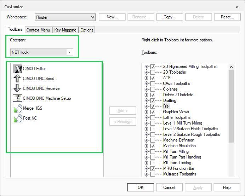Click the scroll-up arrow of Toolbars list
This screenshot has height=196, width=245.
[231, 67]
